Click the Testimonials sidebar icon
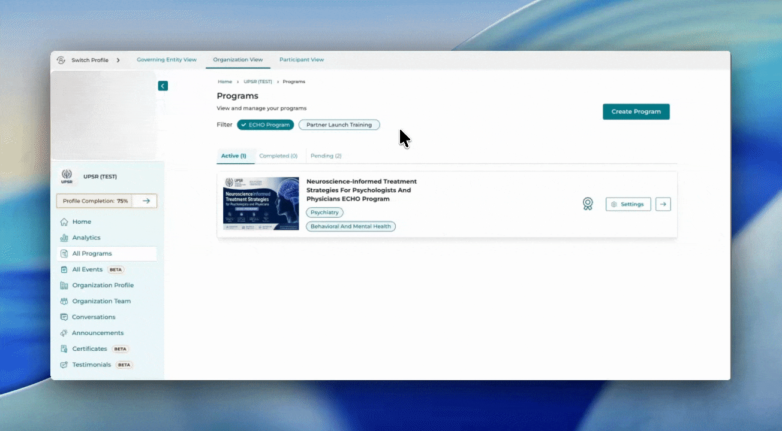 point(64,365)
